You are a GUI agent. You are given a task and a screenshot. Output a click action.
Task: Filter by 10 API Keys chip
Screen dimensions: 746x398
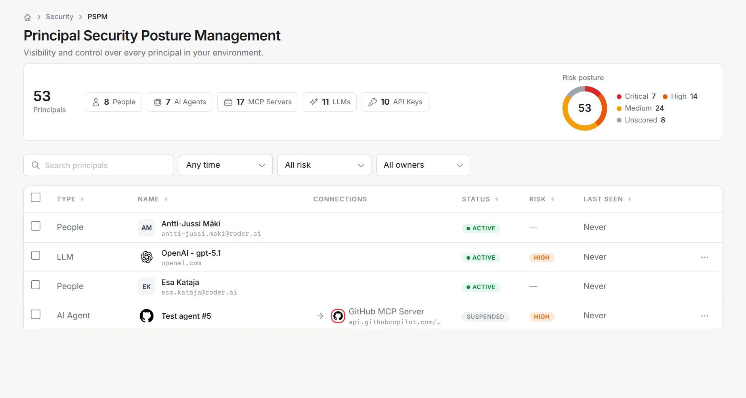coord(395,102)
